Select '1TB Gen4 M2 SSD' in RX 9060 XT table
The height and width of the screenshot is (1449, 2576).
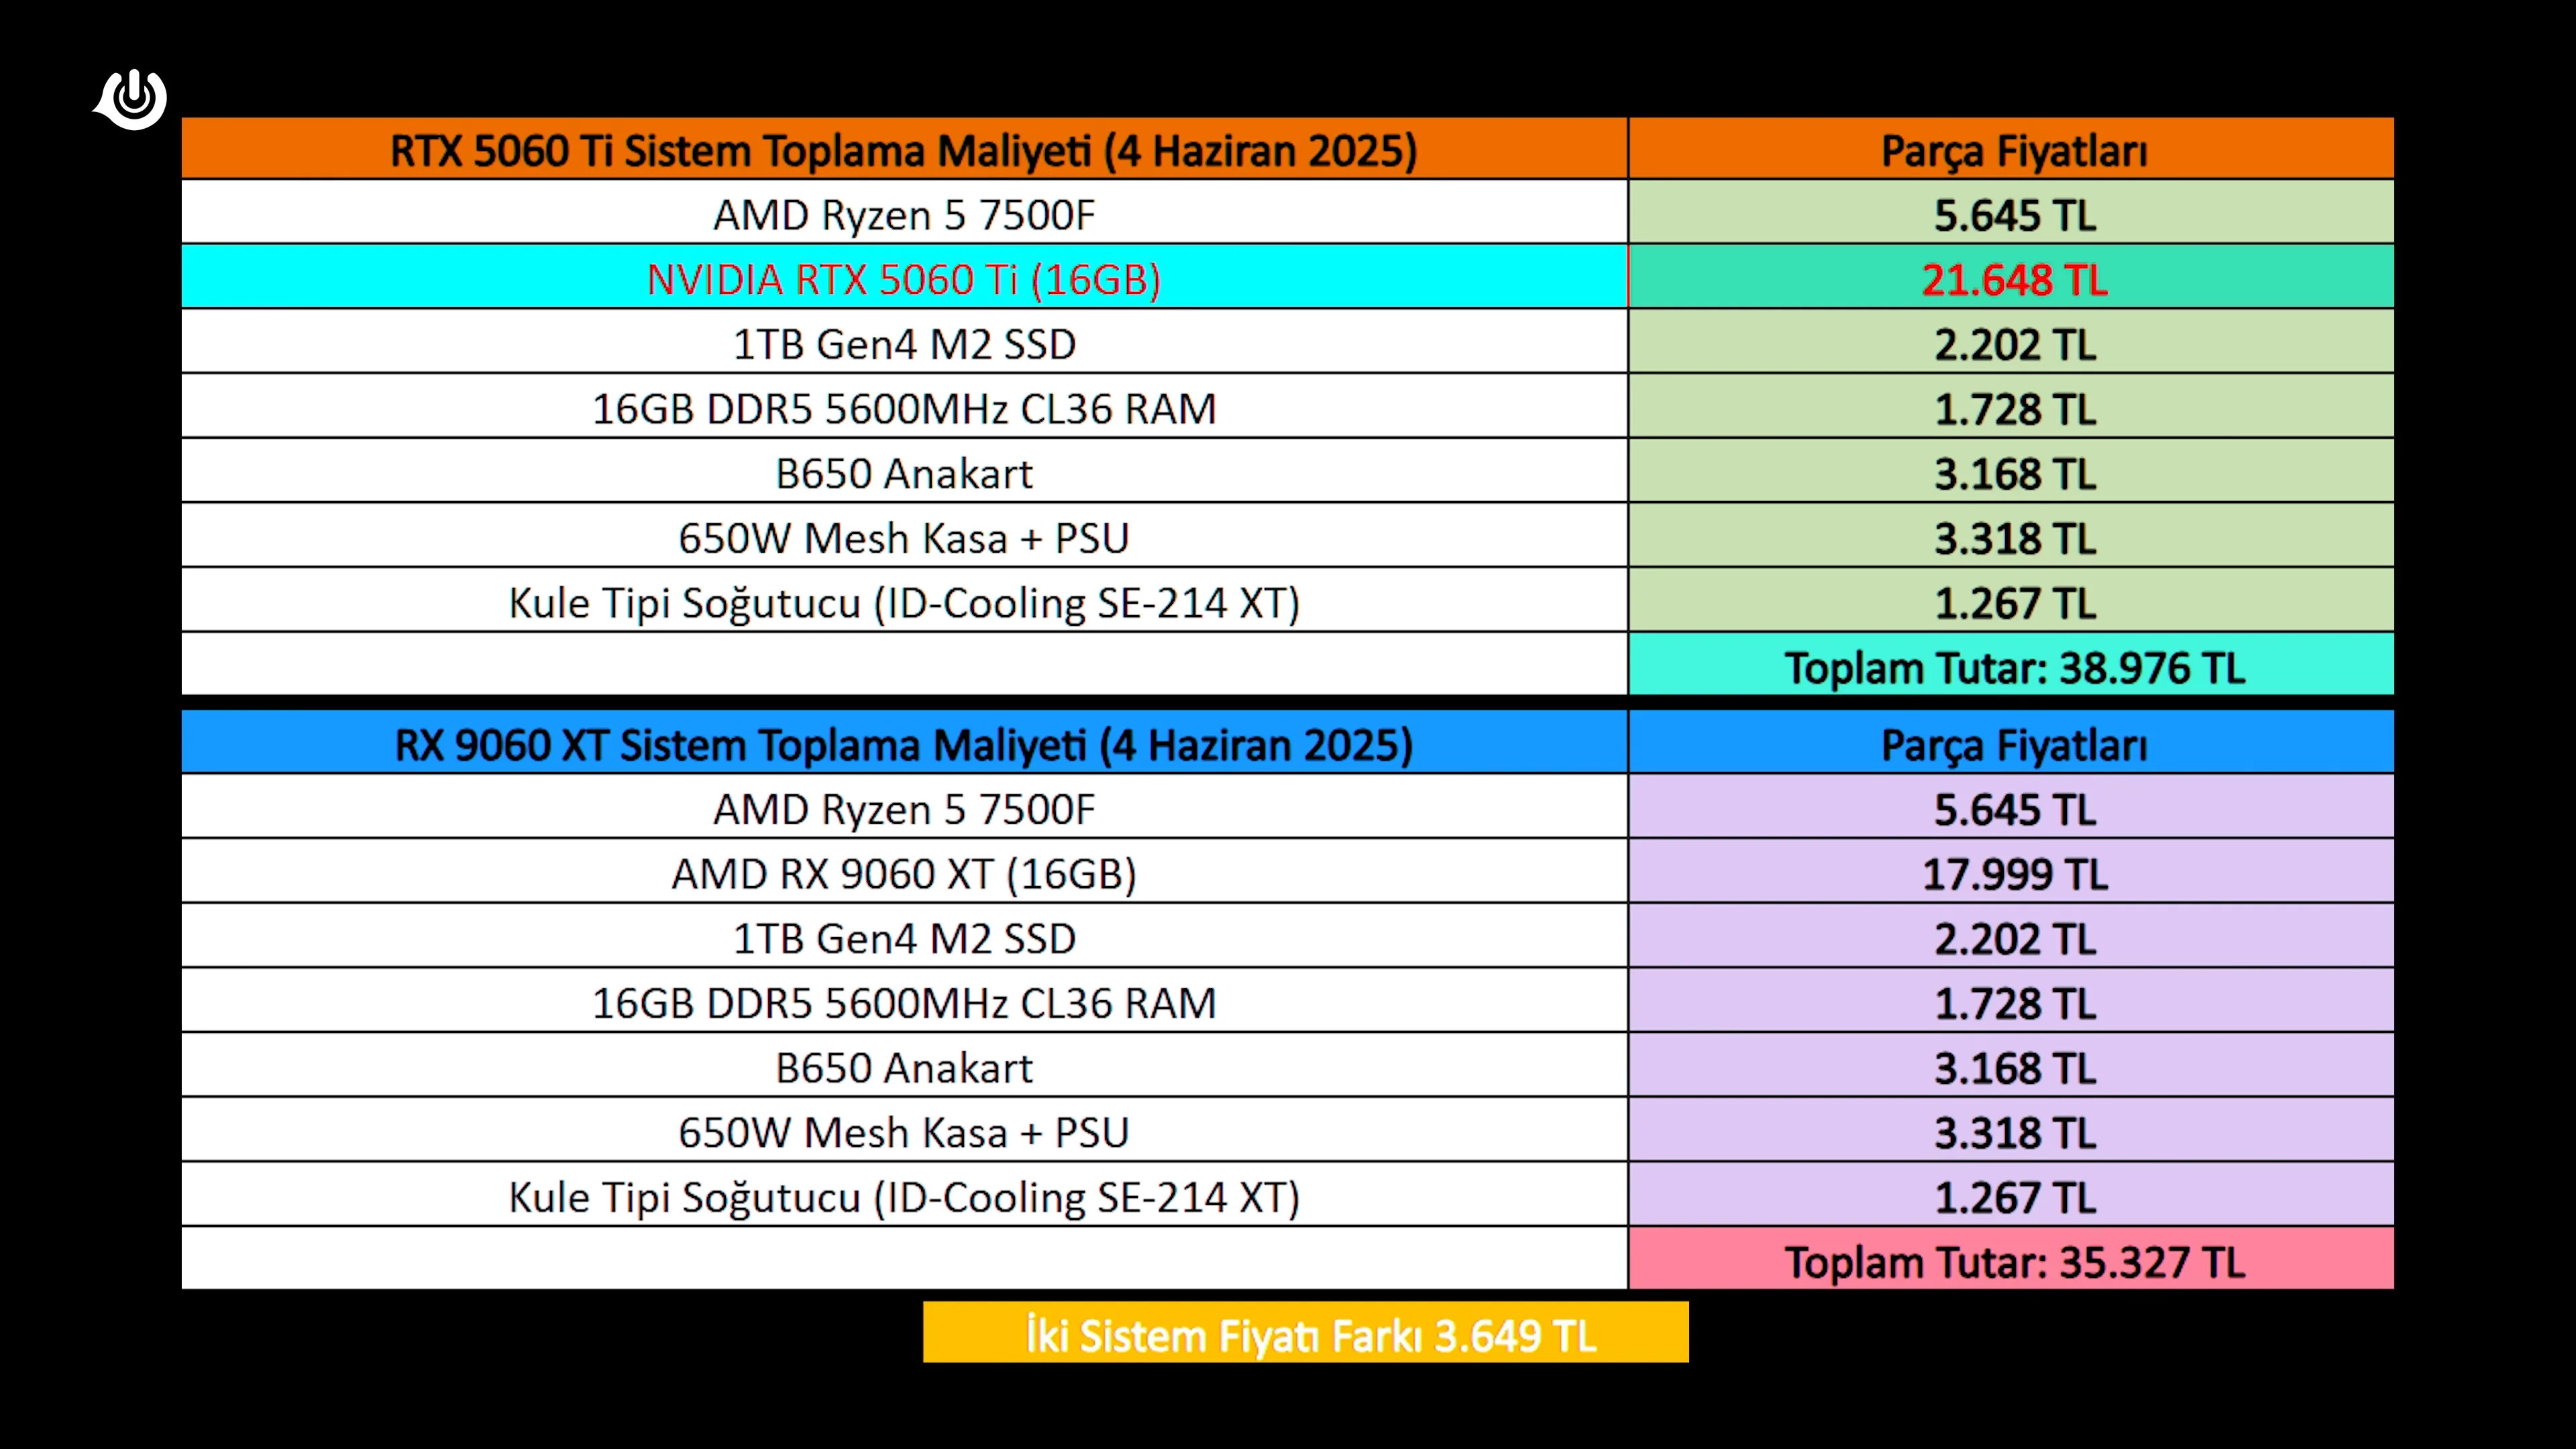pyautogui.click(x=904, y=937)
